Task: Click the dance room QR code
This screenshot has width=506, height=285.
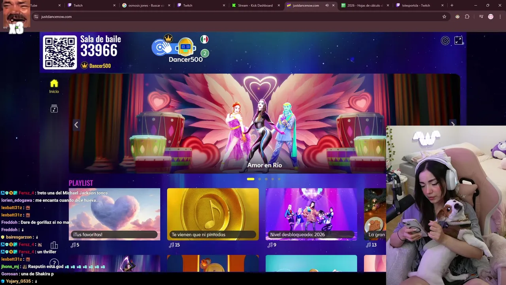Action: click(x=60, y=52)
